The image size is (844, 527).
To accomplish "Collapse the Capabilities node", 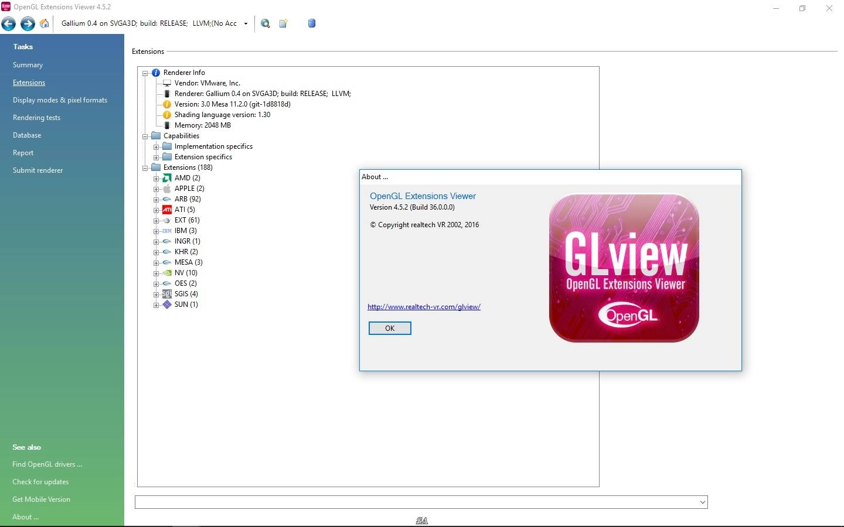I will pos(145,136).
